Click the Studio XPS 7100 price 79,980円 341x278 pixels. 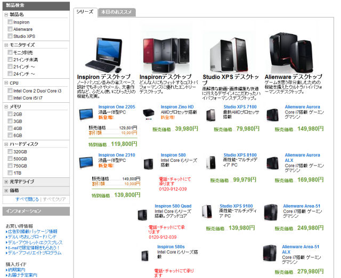click(x=248, y=129)
